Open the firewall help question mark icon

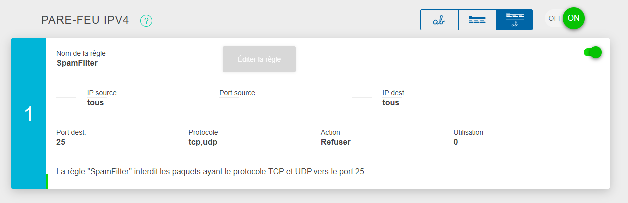point(146,21)
